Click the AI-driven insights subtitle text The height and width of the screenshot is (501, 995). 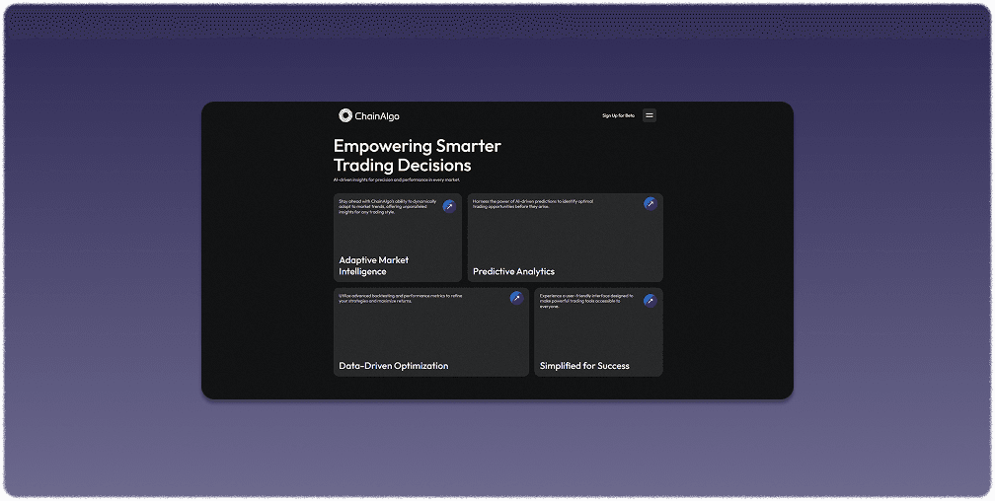click(x=397, y=180)
